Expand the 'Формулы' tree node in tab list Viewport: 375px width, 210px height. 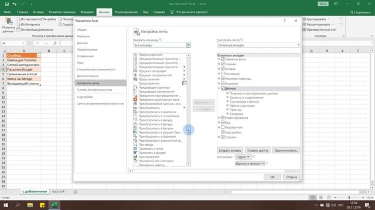[x=219, y=83]
